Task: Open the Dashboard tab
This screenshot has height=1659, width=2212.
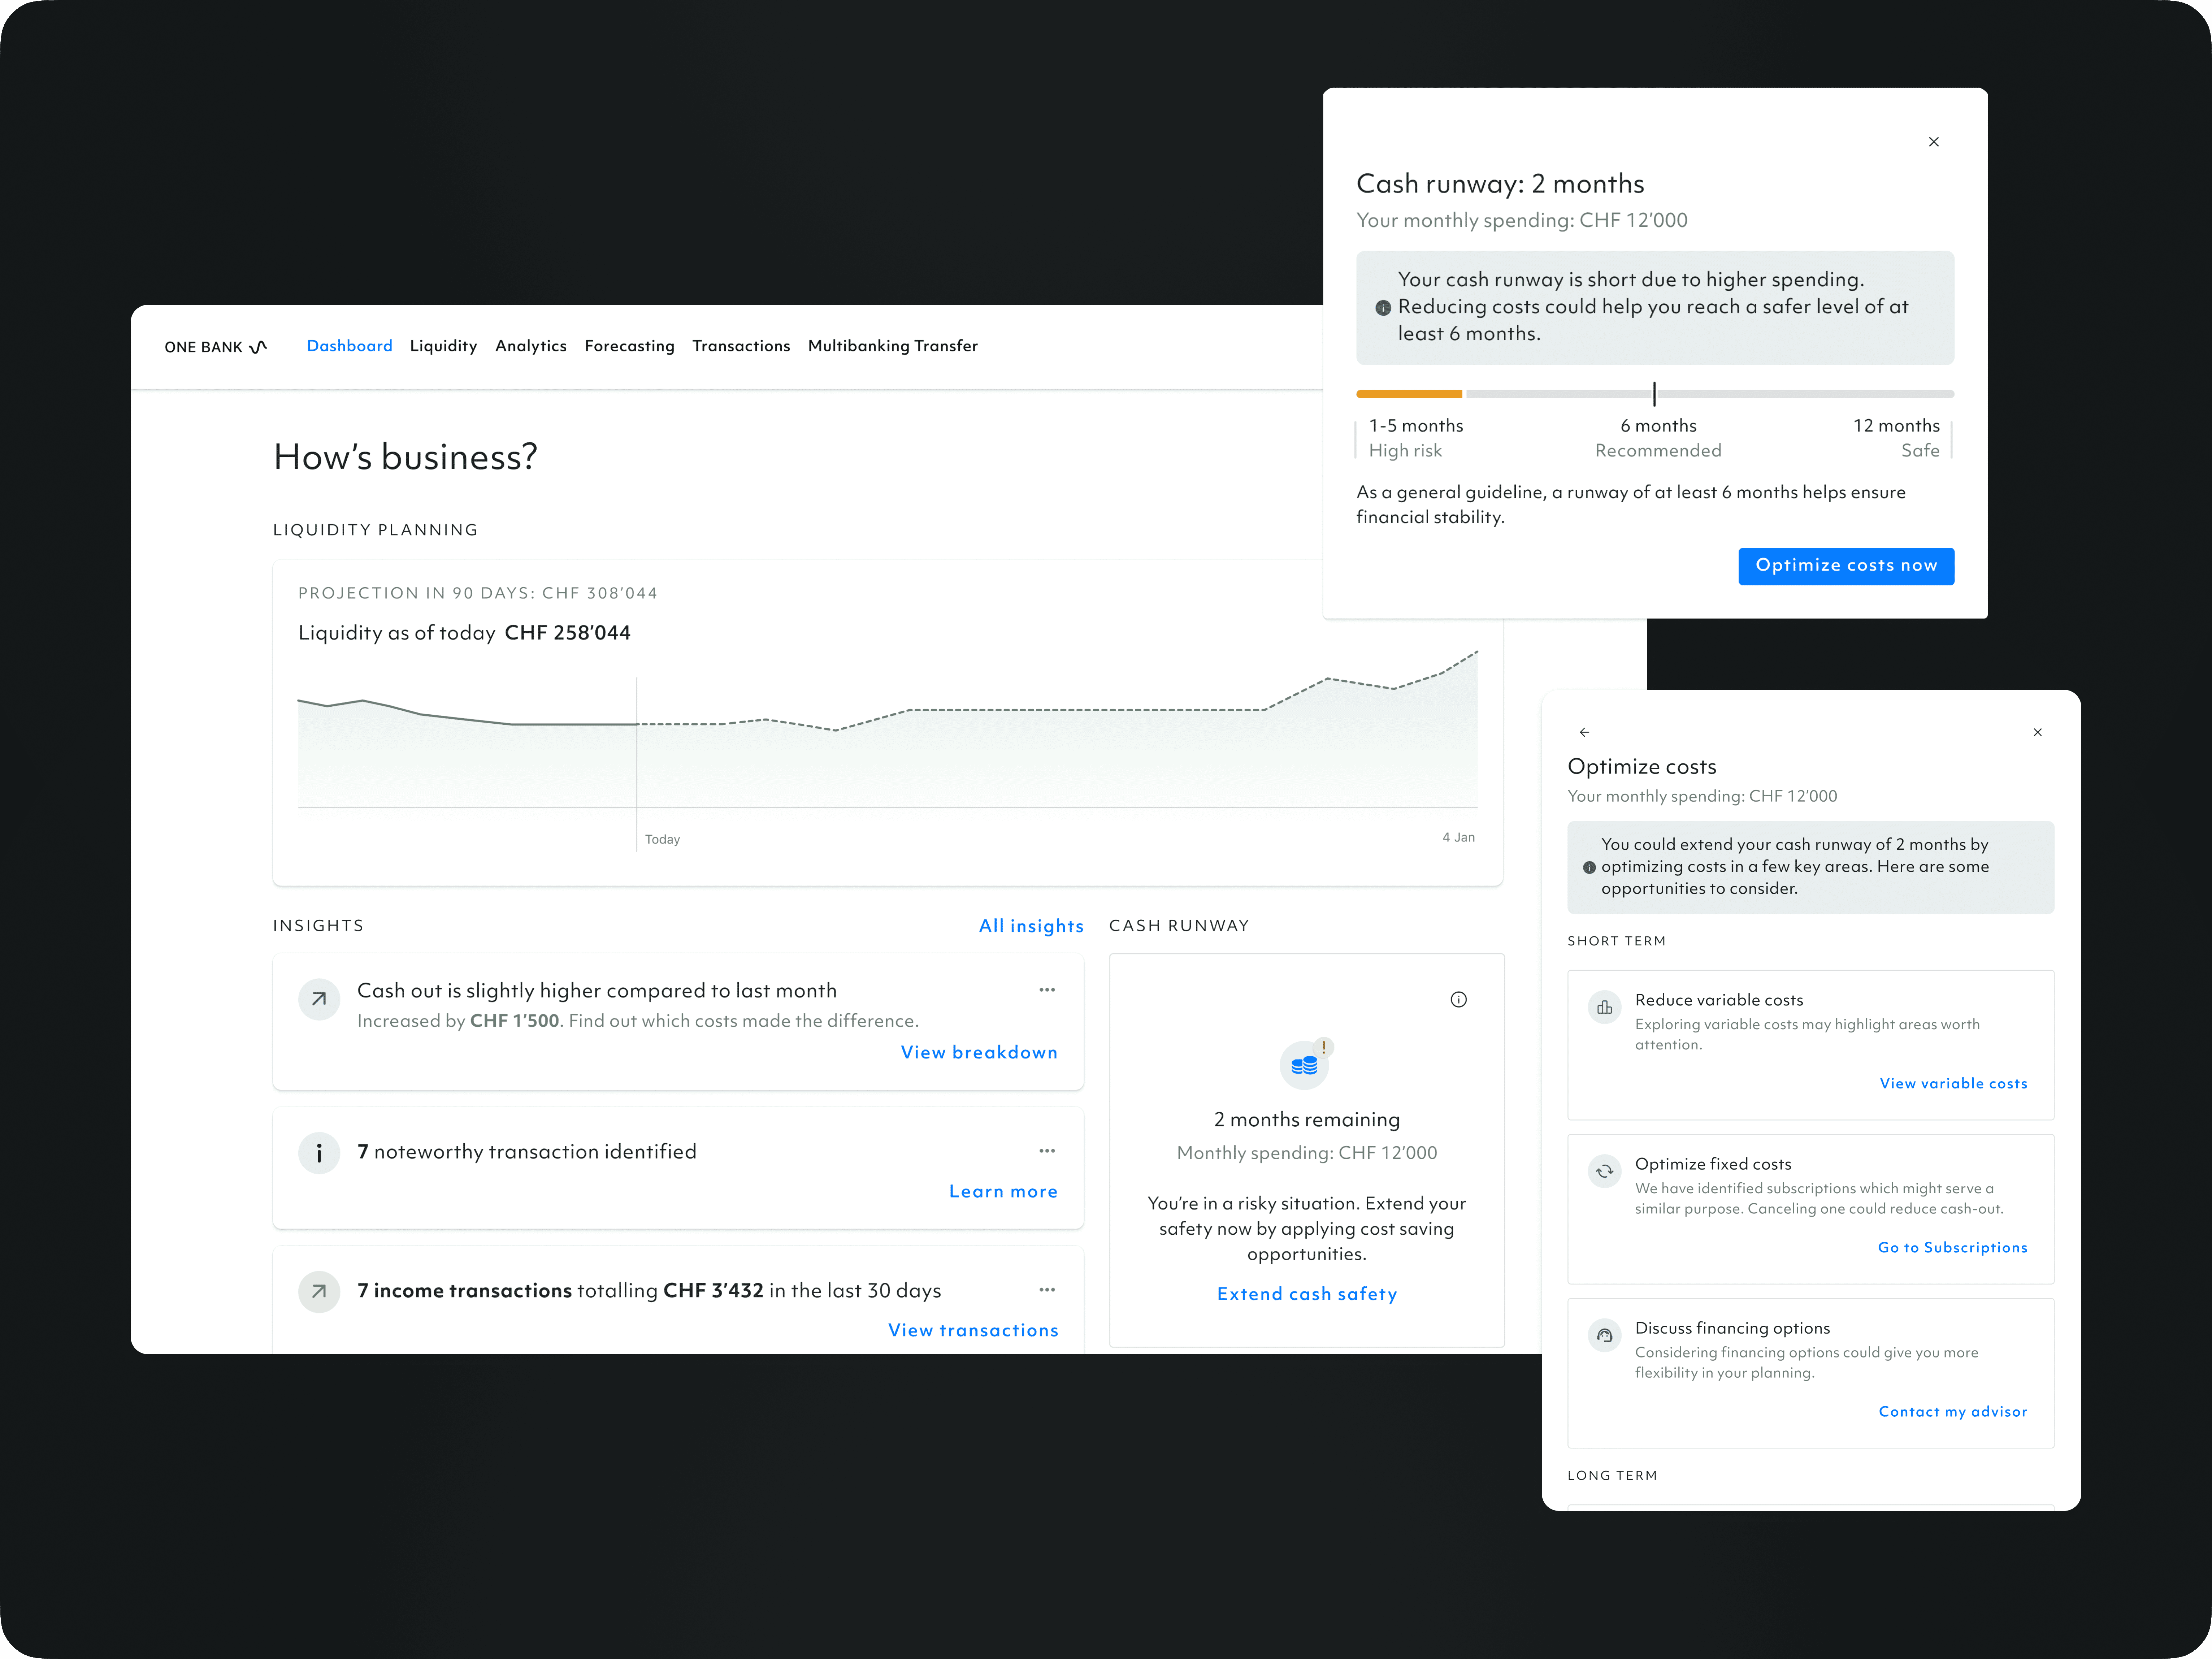Action: 349,346
